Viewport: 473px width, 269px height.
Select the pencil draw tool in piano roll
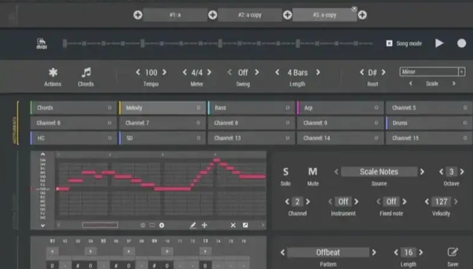point(193,225)
